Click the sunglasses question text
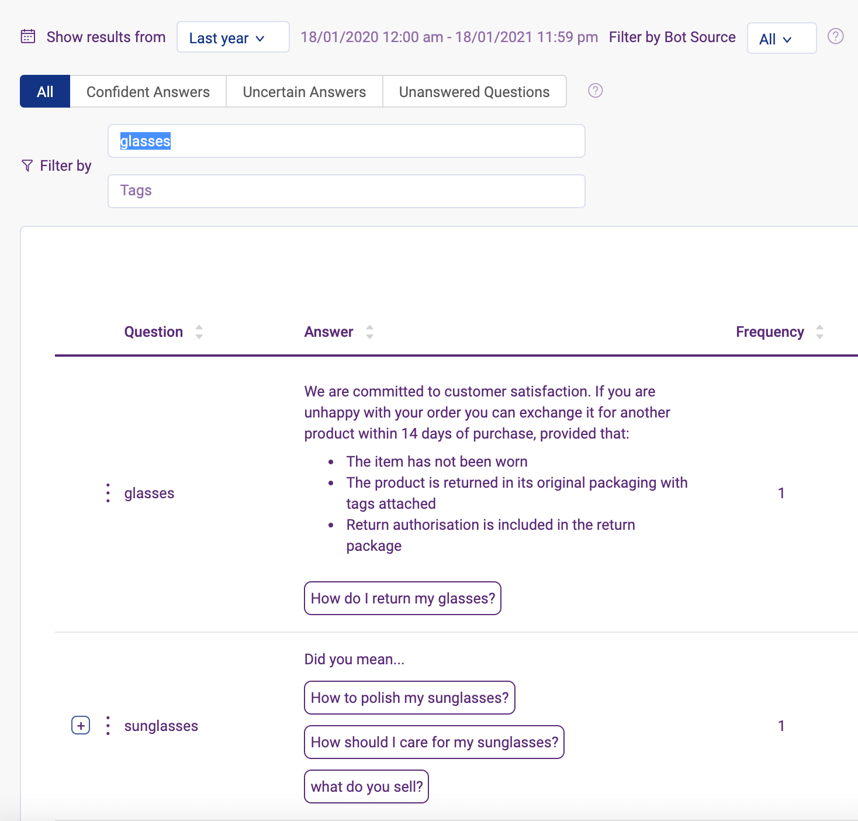This screenshot has width=858, height=821. [x=161, y=726]
